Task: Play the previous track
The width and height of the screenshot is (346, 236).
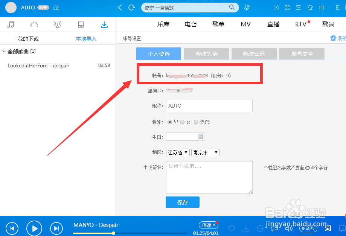Action: (x=12, y=228)
